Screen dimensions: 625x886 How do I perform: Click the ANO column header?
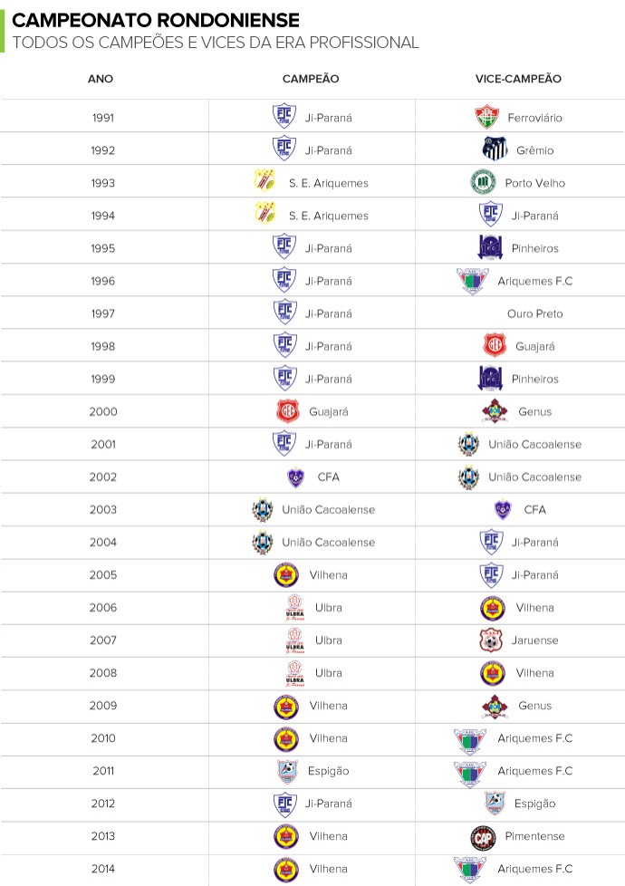point(101,79)
